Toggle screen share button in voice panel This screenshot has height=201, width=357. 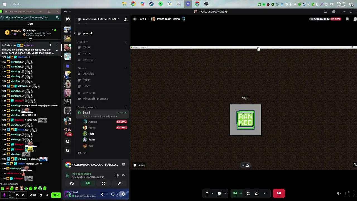(88, 183)
